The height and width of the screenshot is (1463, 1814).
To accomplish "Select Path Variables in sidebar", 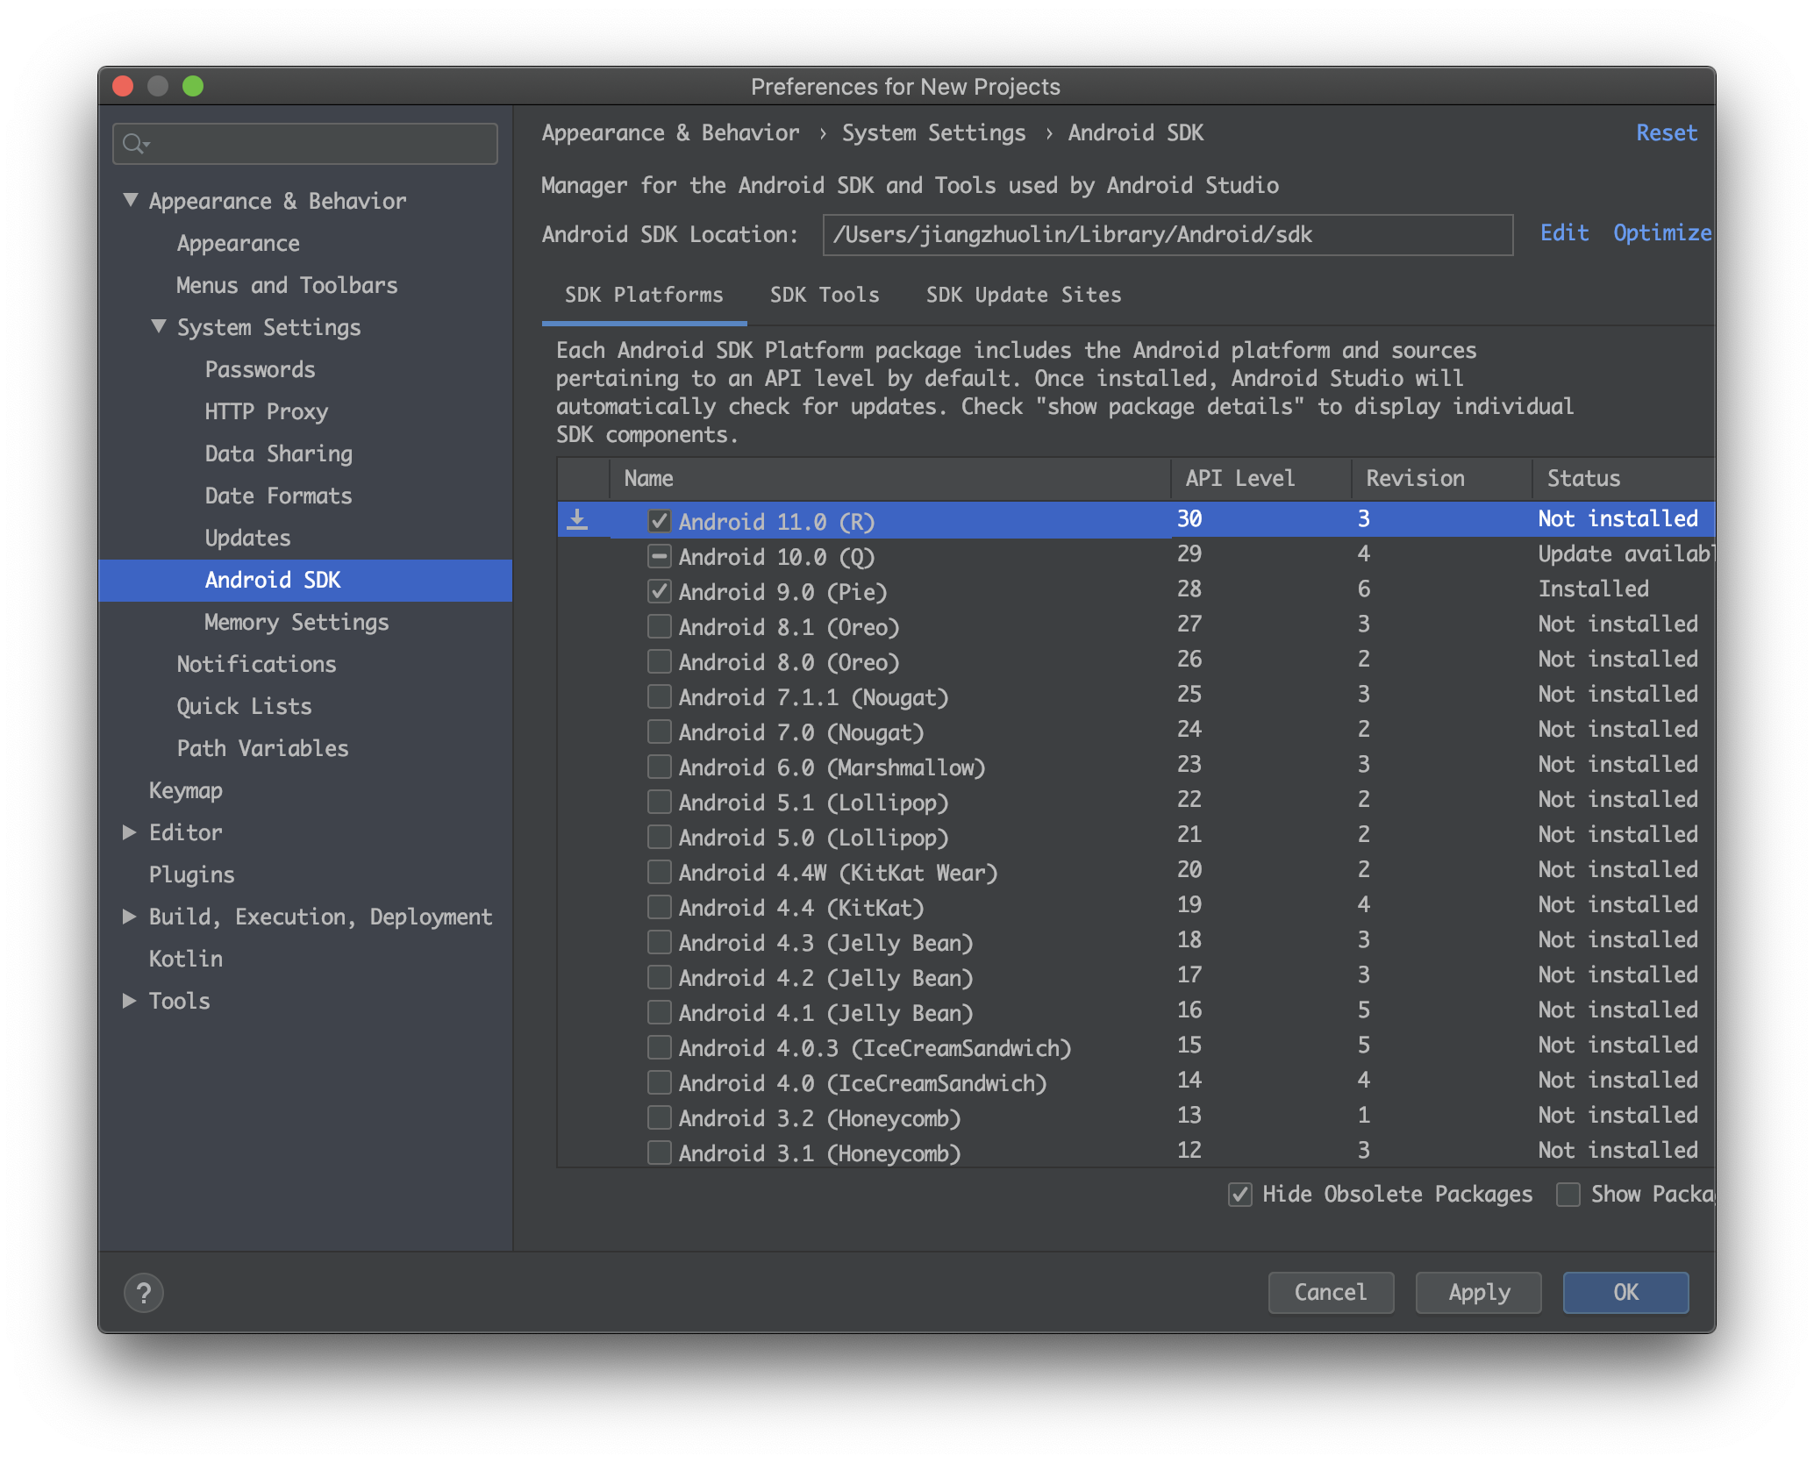I will click(x=262, y=748).
